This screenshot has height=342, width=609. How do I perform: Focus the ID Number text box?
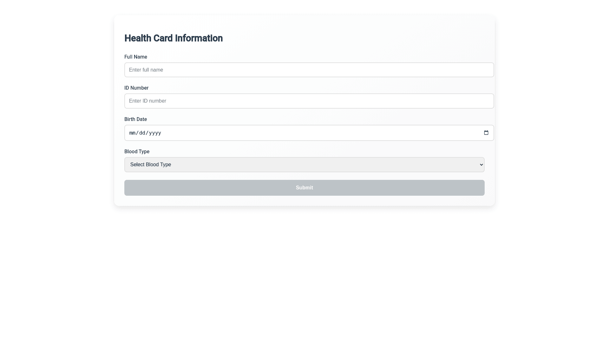tap(309, 101)
